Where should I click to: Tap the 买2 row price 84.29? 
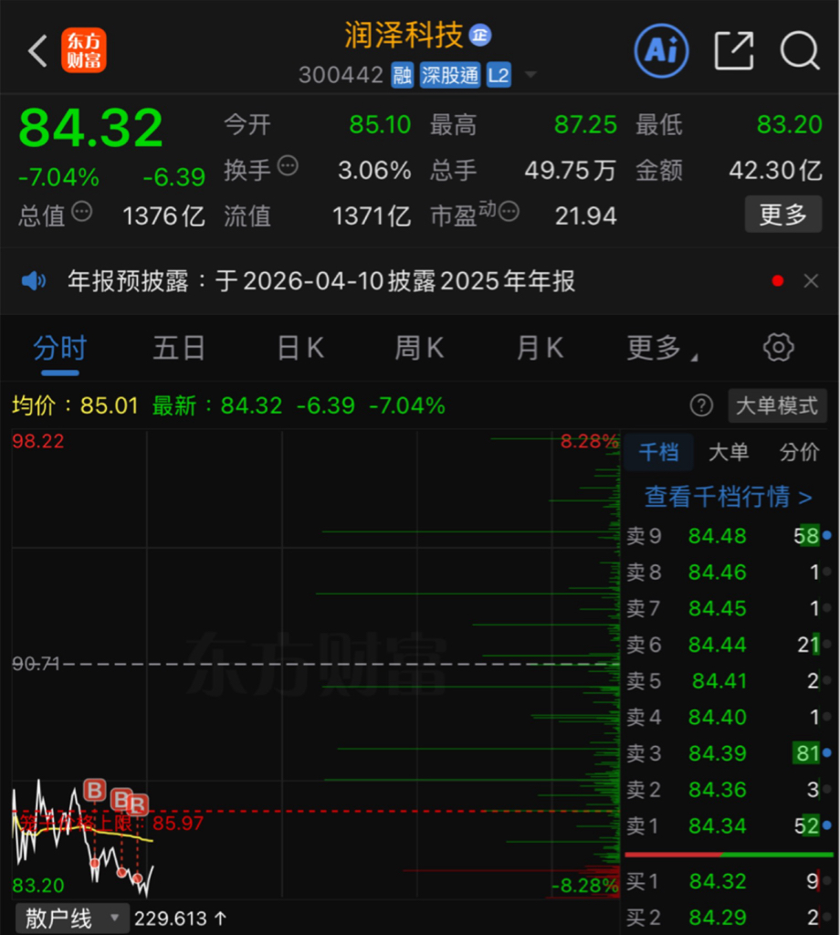tap(717, 918)
